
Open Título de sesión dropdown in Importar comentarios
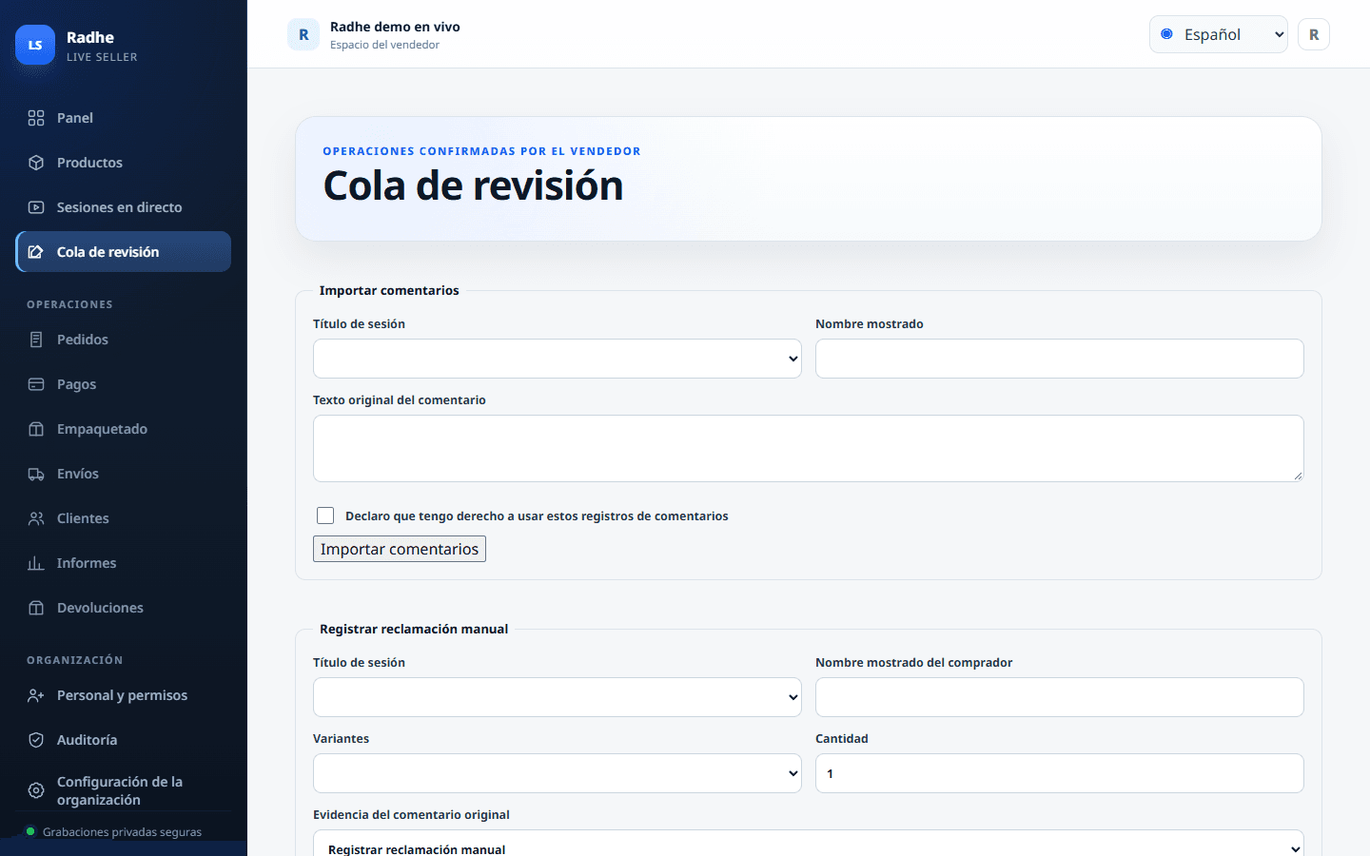coord(558,359)
